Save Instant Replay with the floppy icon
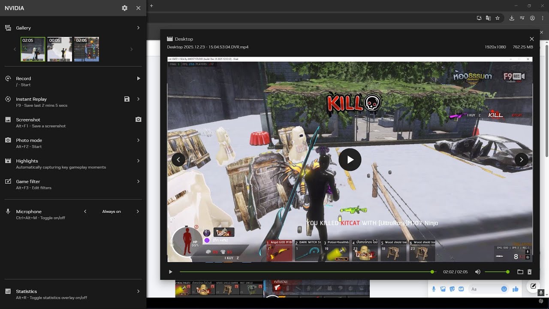 tap(127, 99)
